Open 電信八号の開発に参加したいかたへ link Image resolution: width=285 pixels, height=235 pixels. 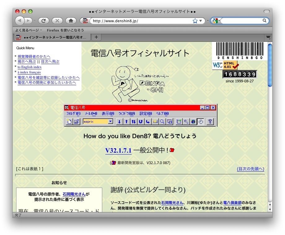click(47, 83)
